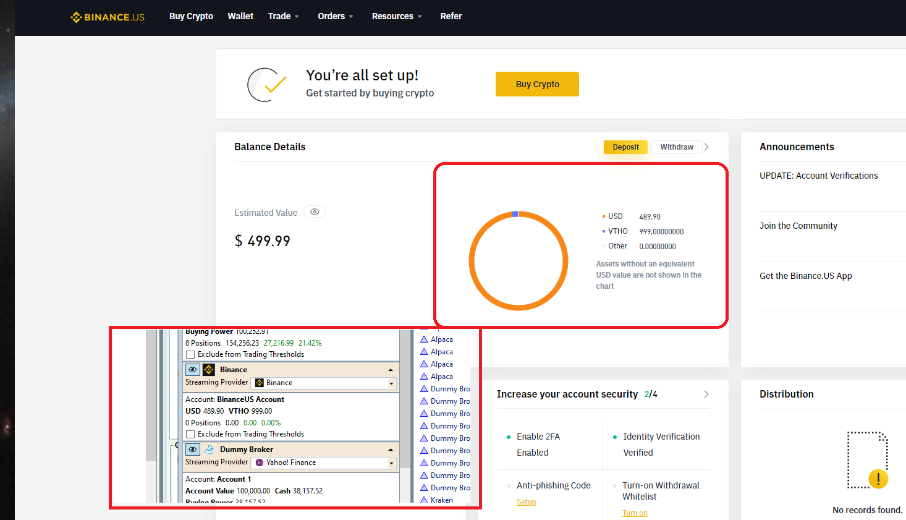Click the Balance Details heading
Viewport: 906px width, 520px height.
[270, 147]
